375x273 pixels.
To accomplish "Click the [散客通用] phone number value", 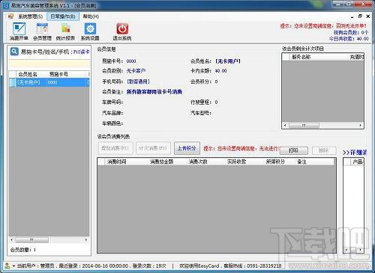I will [x=139, y=82].
